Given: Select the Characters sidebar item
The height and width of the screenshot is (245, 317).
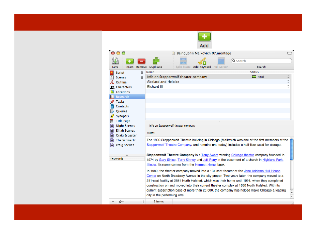Looking at the screenshot, I should click(x=127, y=87).
